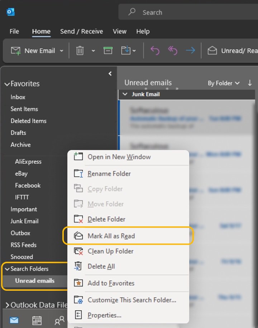Open the Deleted Items folder
This screenshot has width=258, height=328.
point(28,121)
